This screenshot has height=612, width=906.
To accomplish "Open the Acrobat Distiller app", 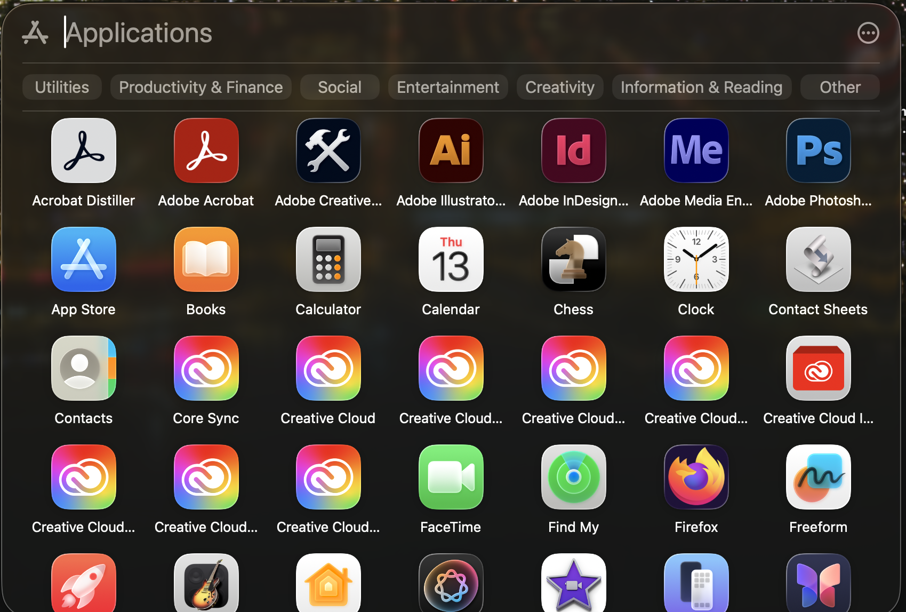I will click(x=84, y=150).
